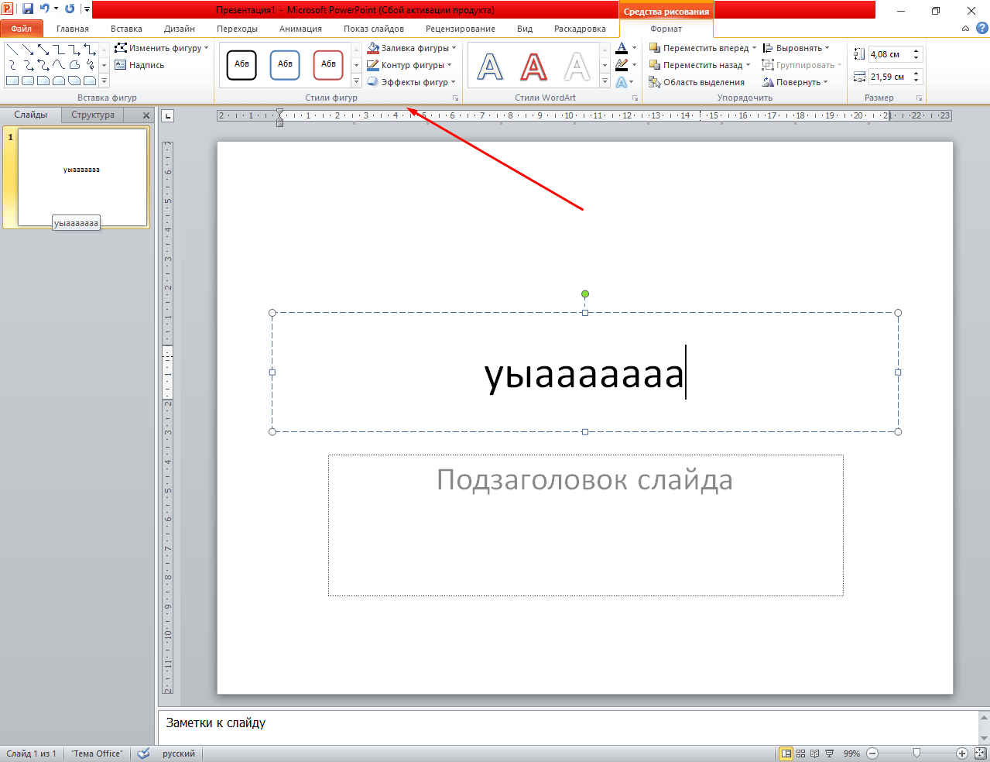
Task: Open the Файл tab
Action: [x=22, y=29]
